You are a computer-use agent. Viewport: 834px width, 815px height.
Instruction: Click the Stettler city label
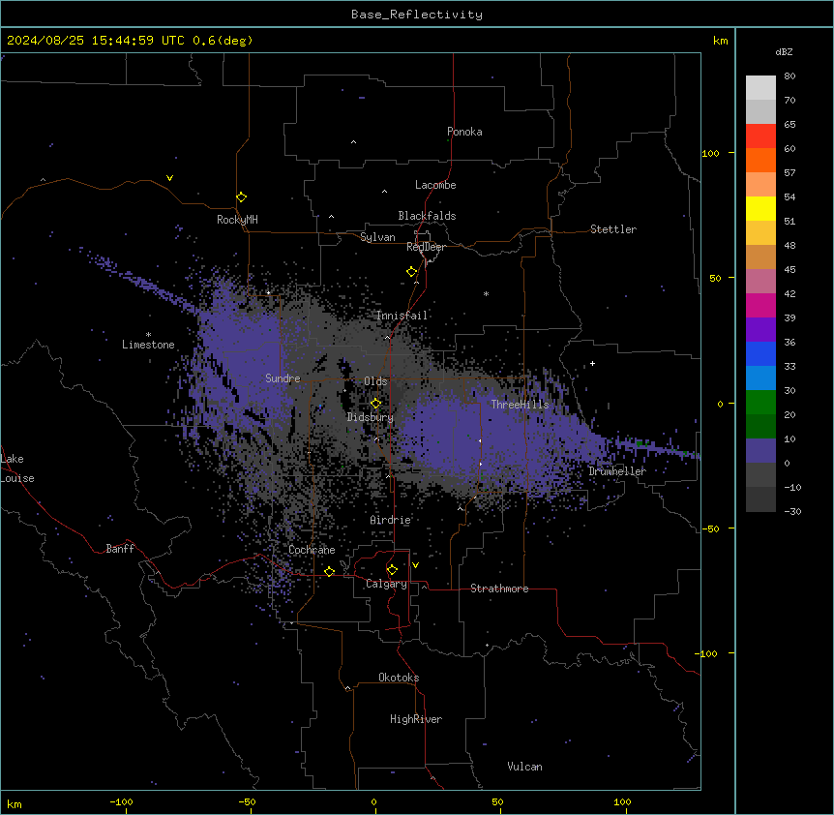click(613, 229)
